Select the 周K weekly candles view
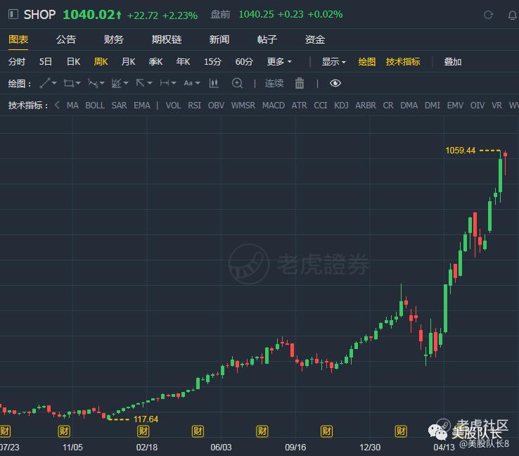This screenshot has height=456, width=519. point(101,62)
